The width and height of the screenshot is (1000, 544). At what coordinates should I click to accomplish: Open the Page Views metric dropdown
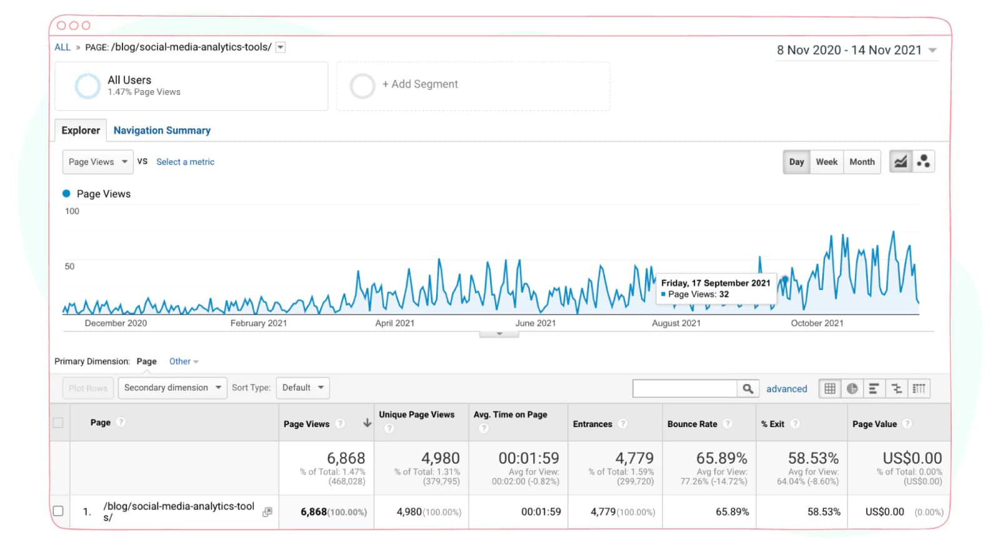(x=97, y=162)
